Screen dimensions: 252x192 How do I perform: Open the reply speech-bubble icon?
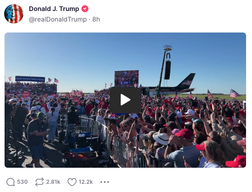click(11, 182)
